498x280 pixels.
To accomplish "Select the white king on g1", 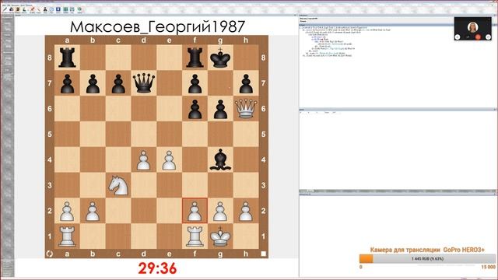I will [220, 236].
